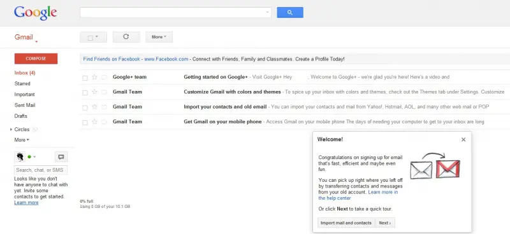Image resolution: width=510 pixels, height=234 pixels.
Task: Close the Welcome dialog with X
Action: [463, 139]
